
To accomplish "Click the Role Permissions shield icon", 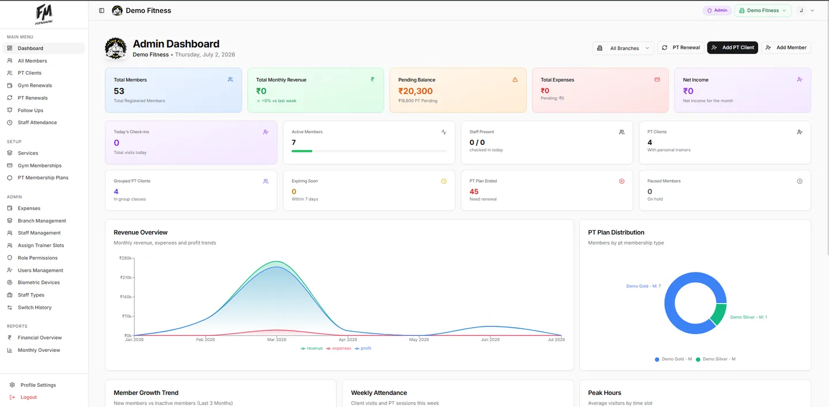I will point(10,258).
